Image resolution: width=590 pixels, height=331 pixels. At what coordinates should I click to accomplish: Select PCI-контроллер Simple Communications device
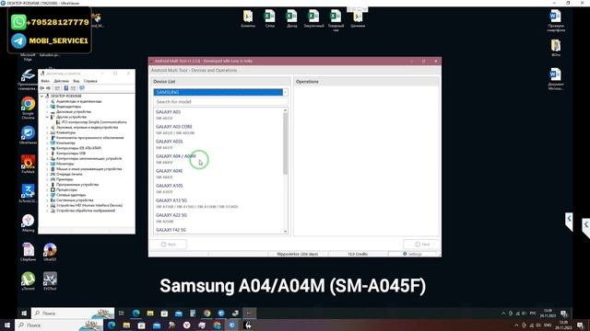[94, 122]
